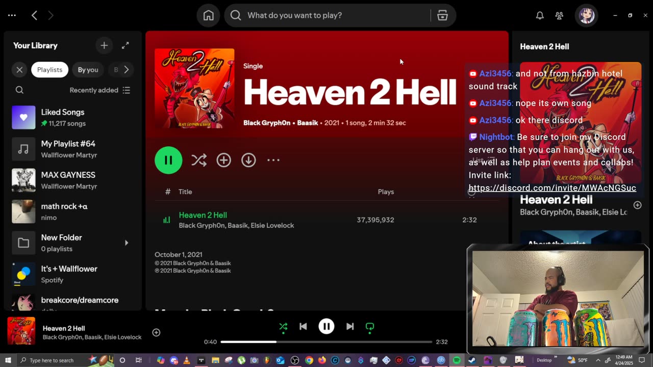Select the By you filter chip

tap(88, 70)
